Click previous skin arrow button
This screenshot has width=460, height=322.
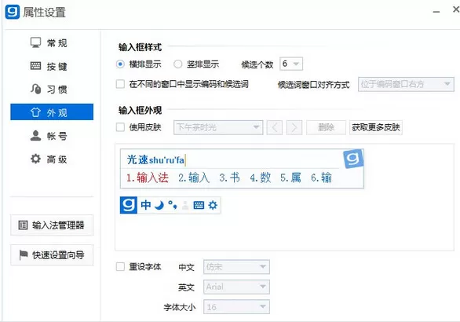coord(275,127)
